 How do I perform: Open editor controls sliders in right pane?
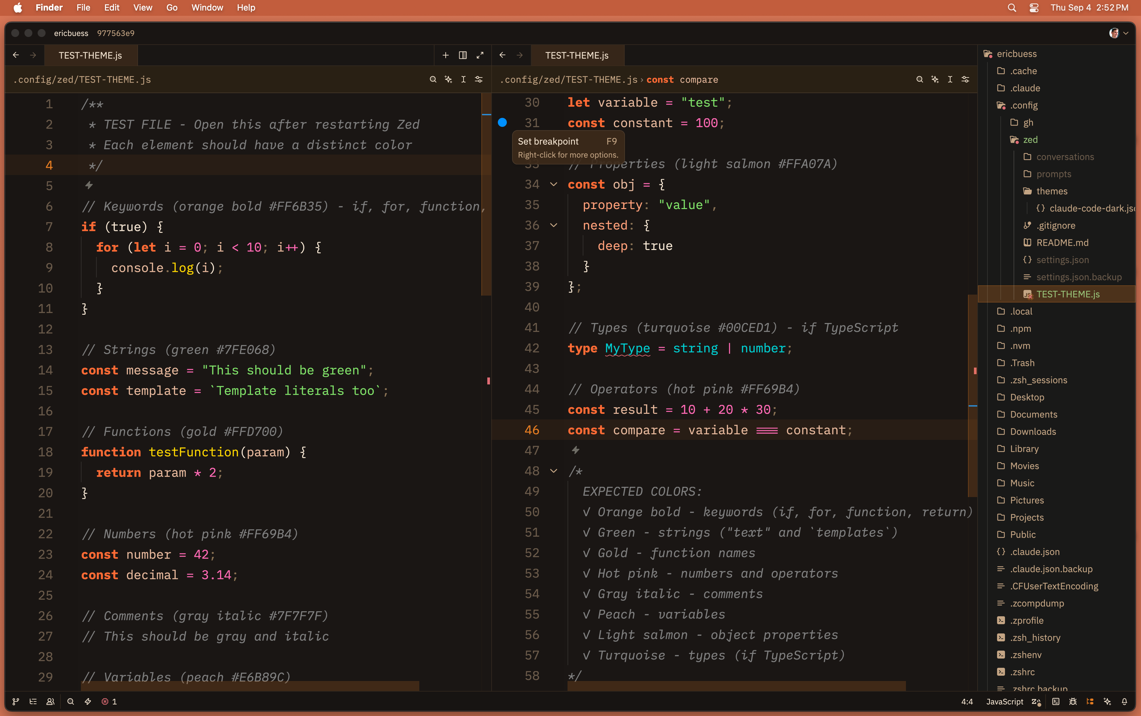tap(965, 79)
